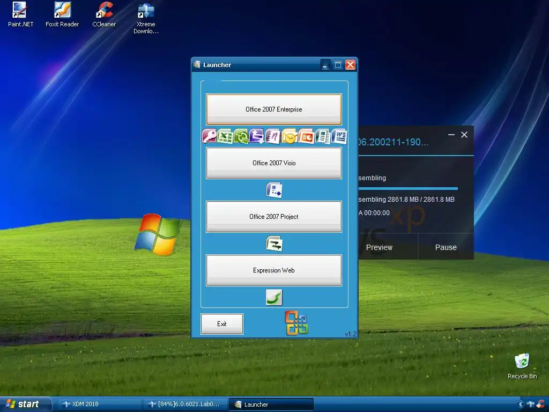Minimize the Launcher window

coord(325,64)
